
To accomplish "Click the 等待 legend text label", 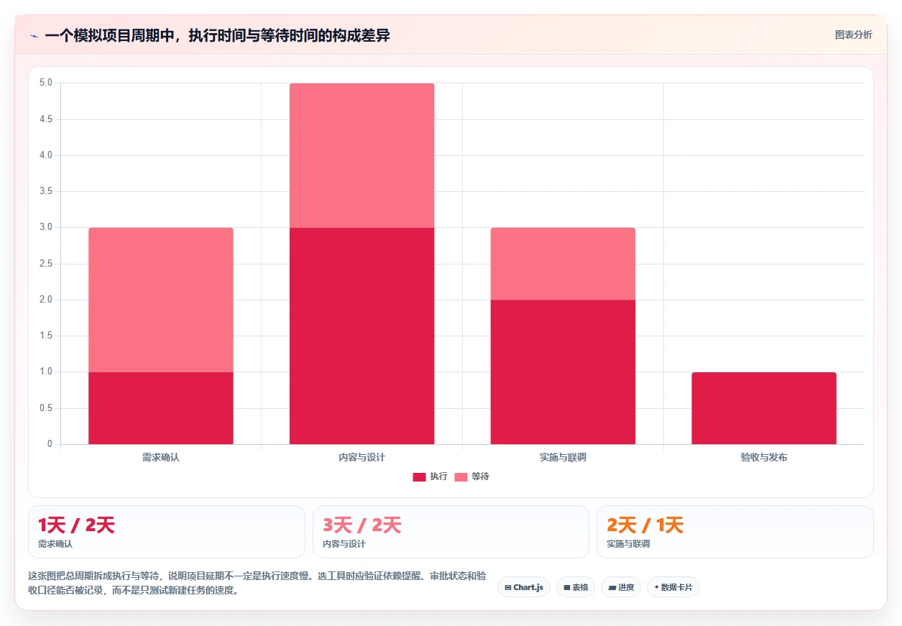I will [x=480, y=477].
